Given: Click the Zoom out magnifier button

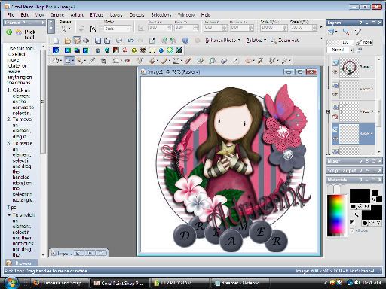Looking at the screenshot, I should coord(285,40).
